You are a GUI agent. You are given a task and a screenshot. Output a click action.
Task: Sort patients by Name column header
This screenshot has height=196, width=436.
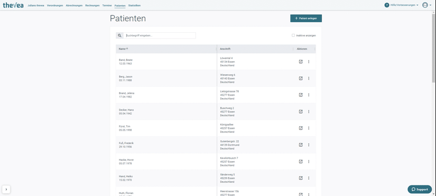point(123,49)
